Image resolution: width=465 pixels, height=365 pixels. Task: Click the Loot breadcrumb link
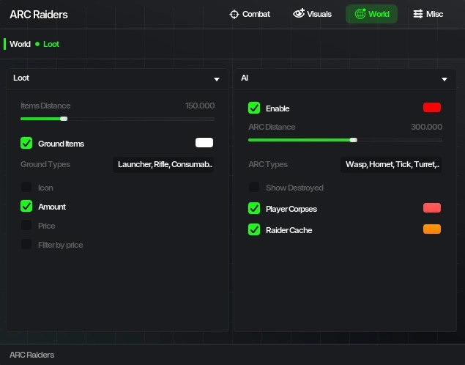pos(51,44)
